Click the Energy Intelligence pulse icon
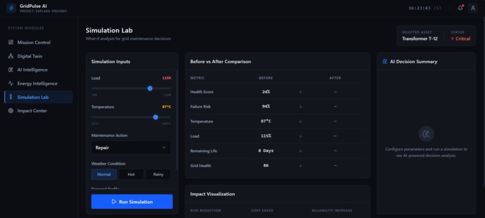485x218 pixels. [x=11, y=83]
